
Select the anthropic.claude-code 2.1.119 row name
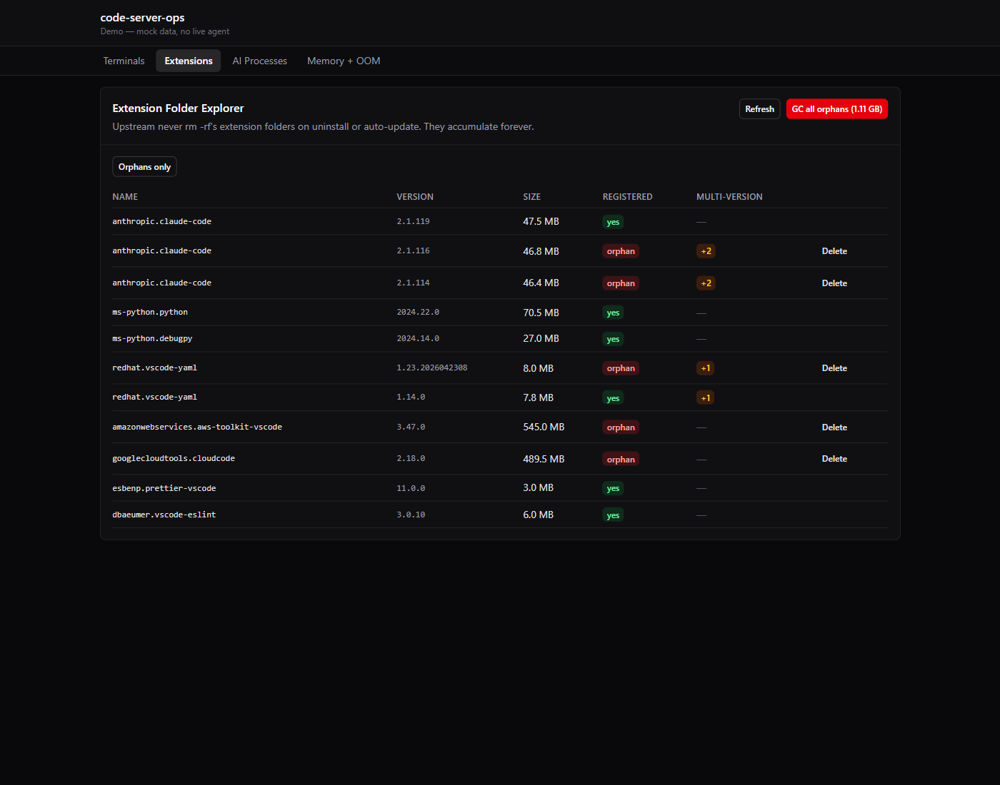click(x=161, y=221)
